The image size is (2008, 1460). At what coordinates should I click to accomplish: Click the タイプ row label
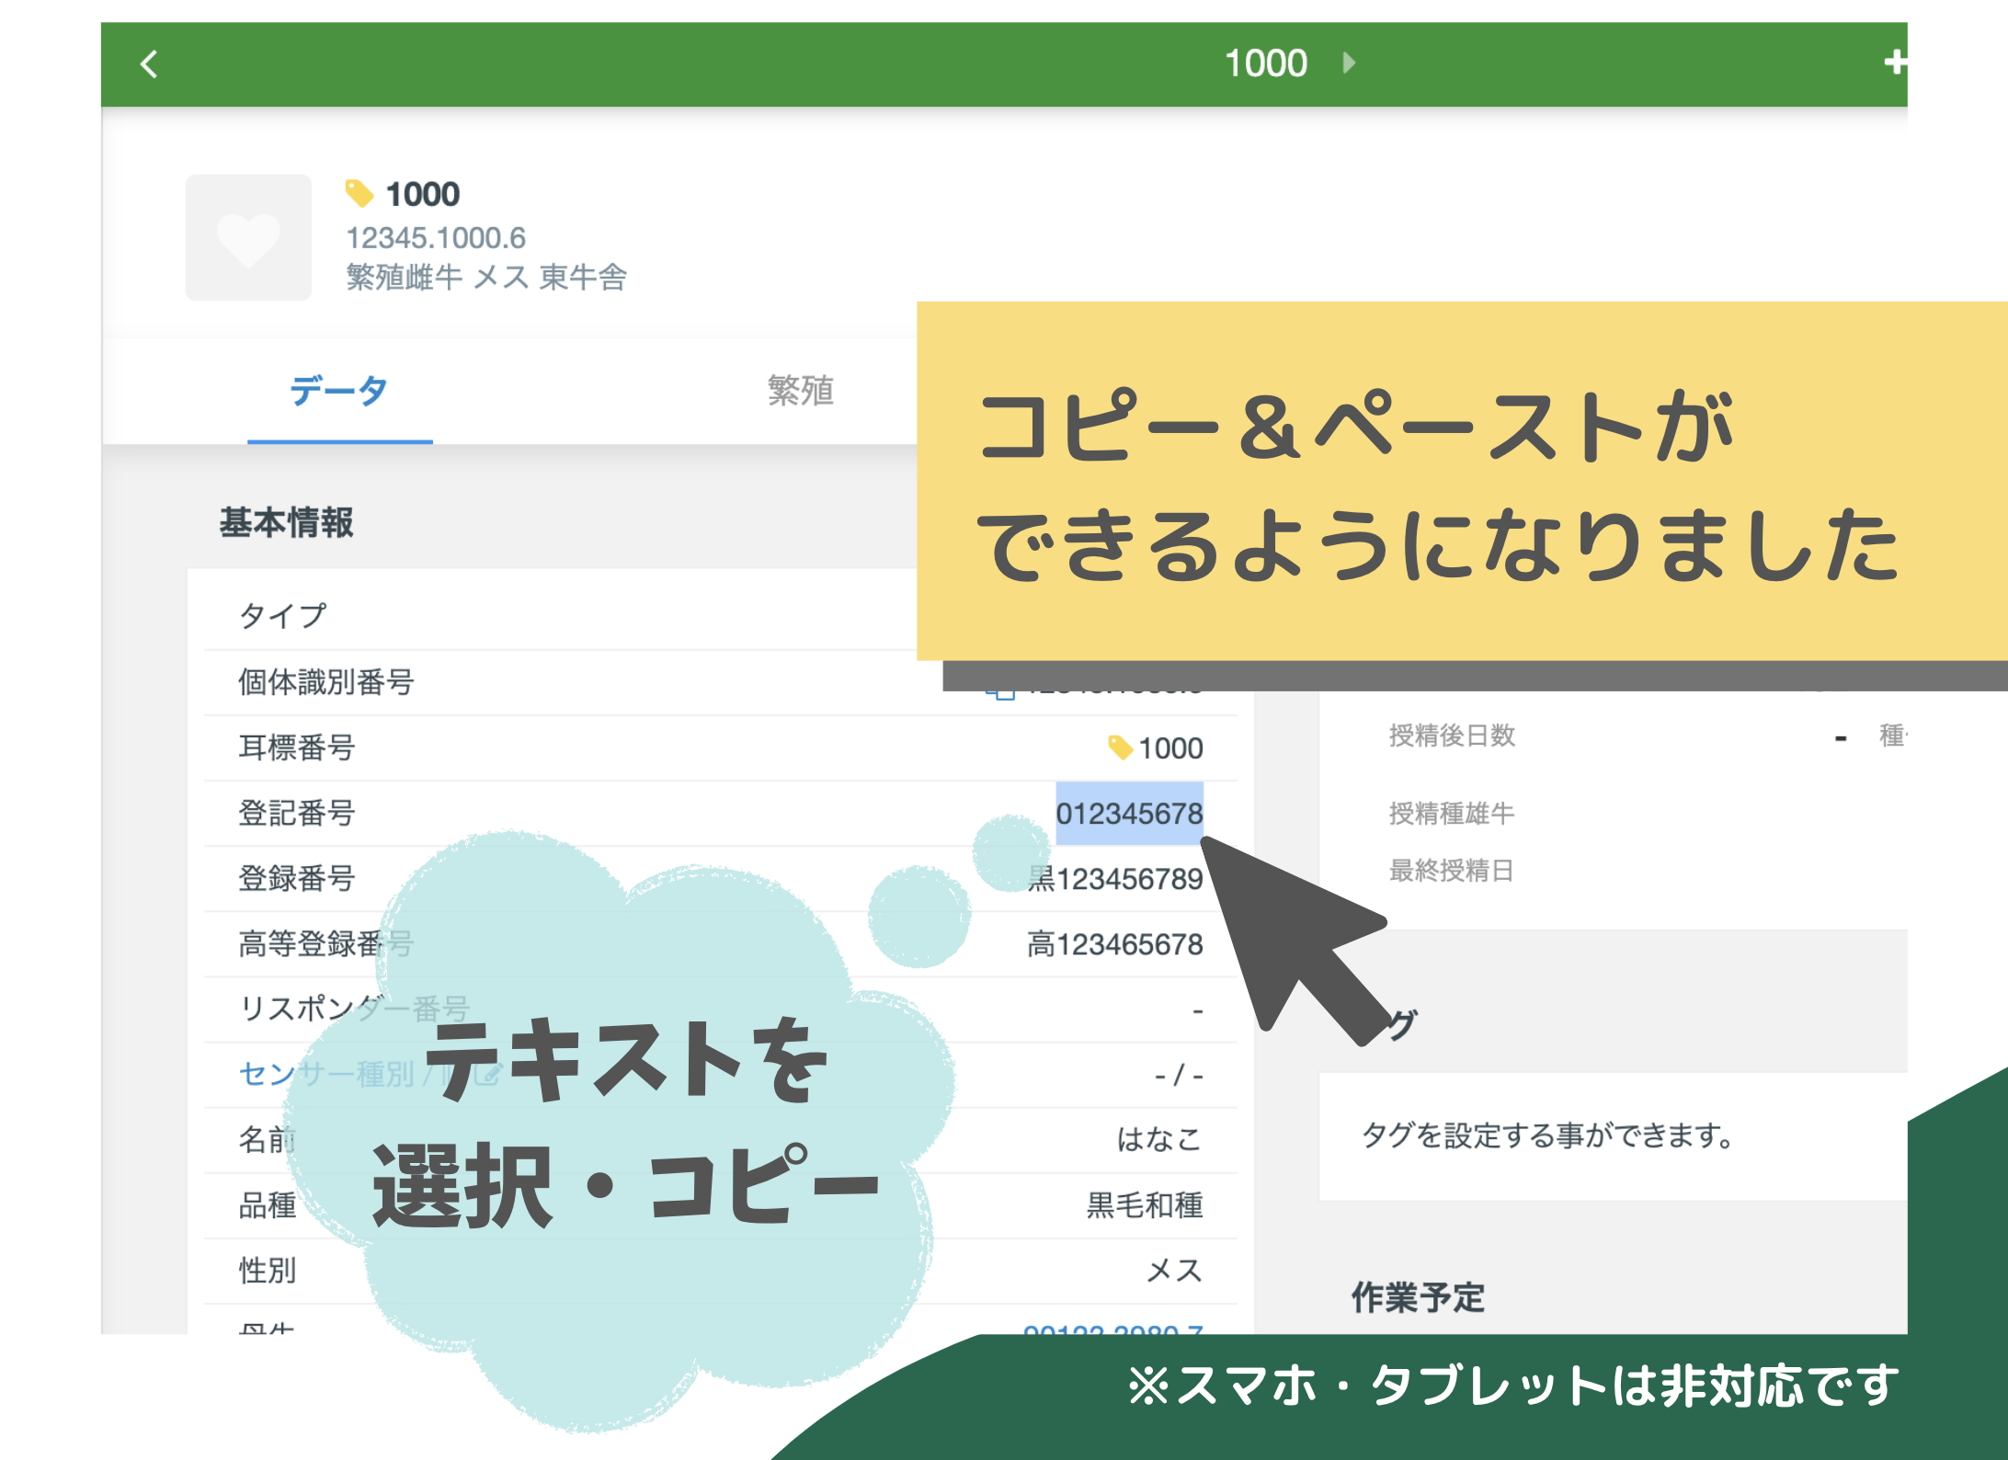pos(283,616)
